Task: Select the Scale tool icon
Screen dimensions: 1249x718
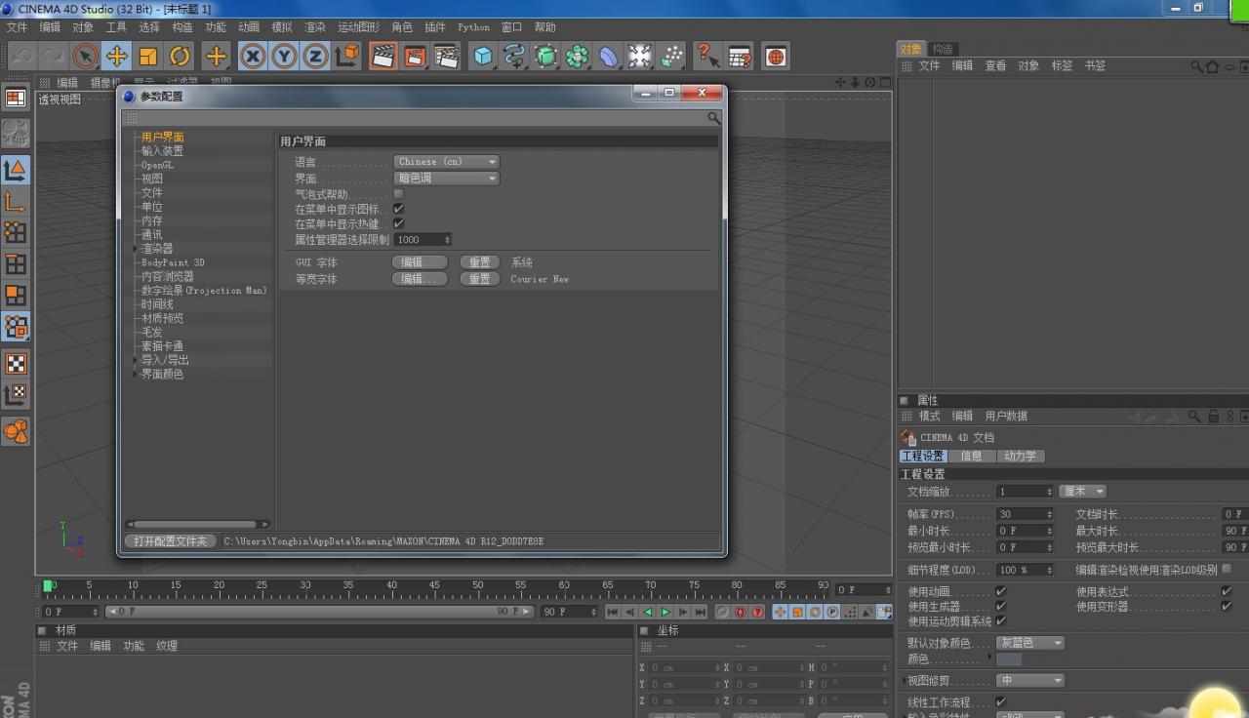Action: click(148, 57)
